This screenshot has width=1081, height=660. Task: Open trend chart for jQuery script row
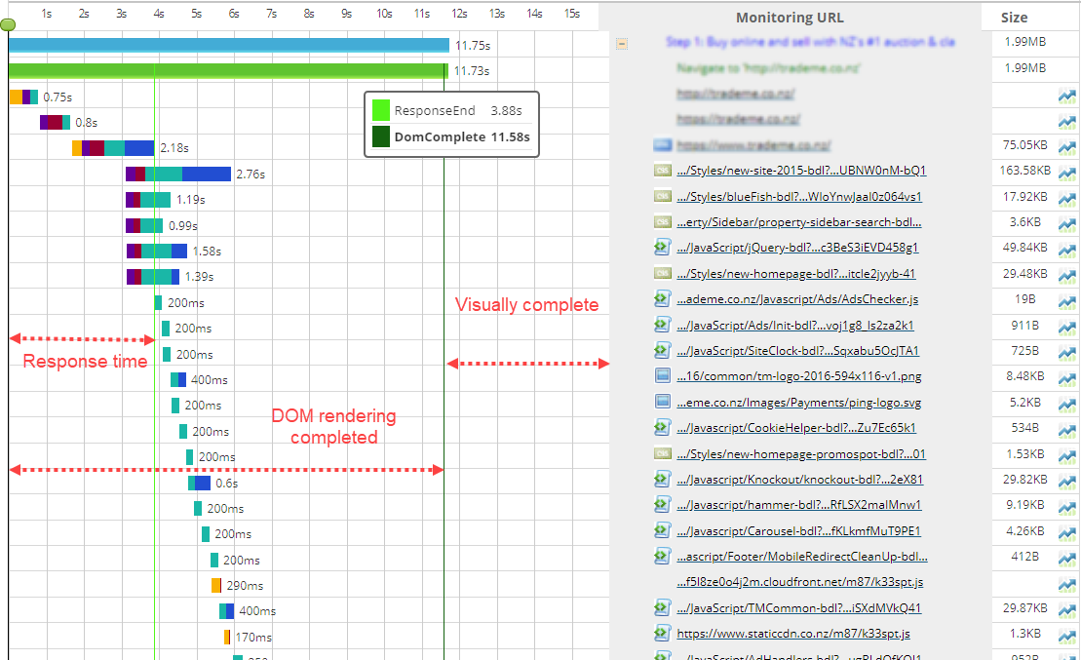point(1066,249)
